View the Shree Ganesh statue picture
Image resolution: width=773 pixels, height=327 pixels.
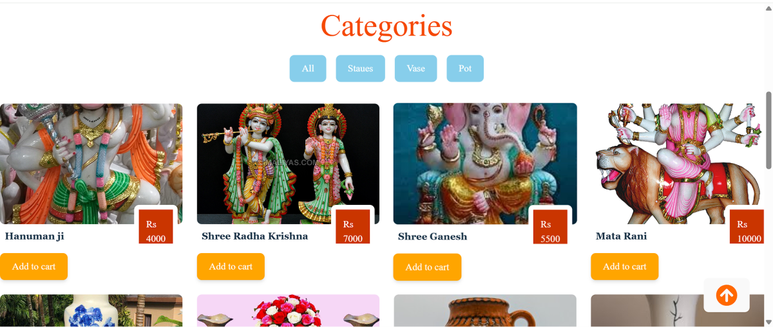tap(485, 164)
